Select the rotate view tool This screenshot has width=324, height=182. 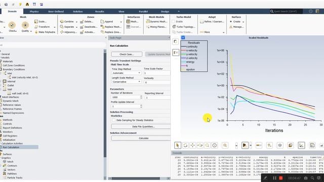pyautogui.click(x=185, y=146)
